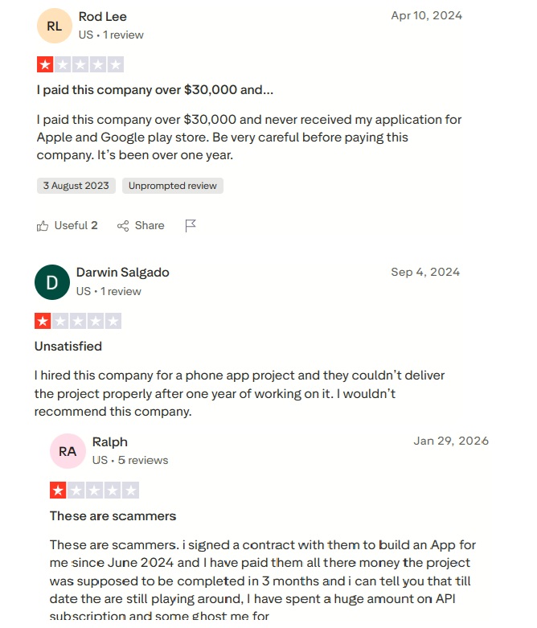
Task: Open "These are scammers" review title
Action: (x=113, y=516)
